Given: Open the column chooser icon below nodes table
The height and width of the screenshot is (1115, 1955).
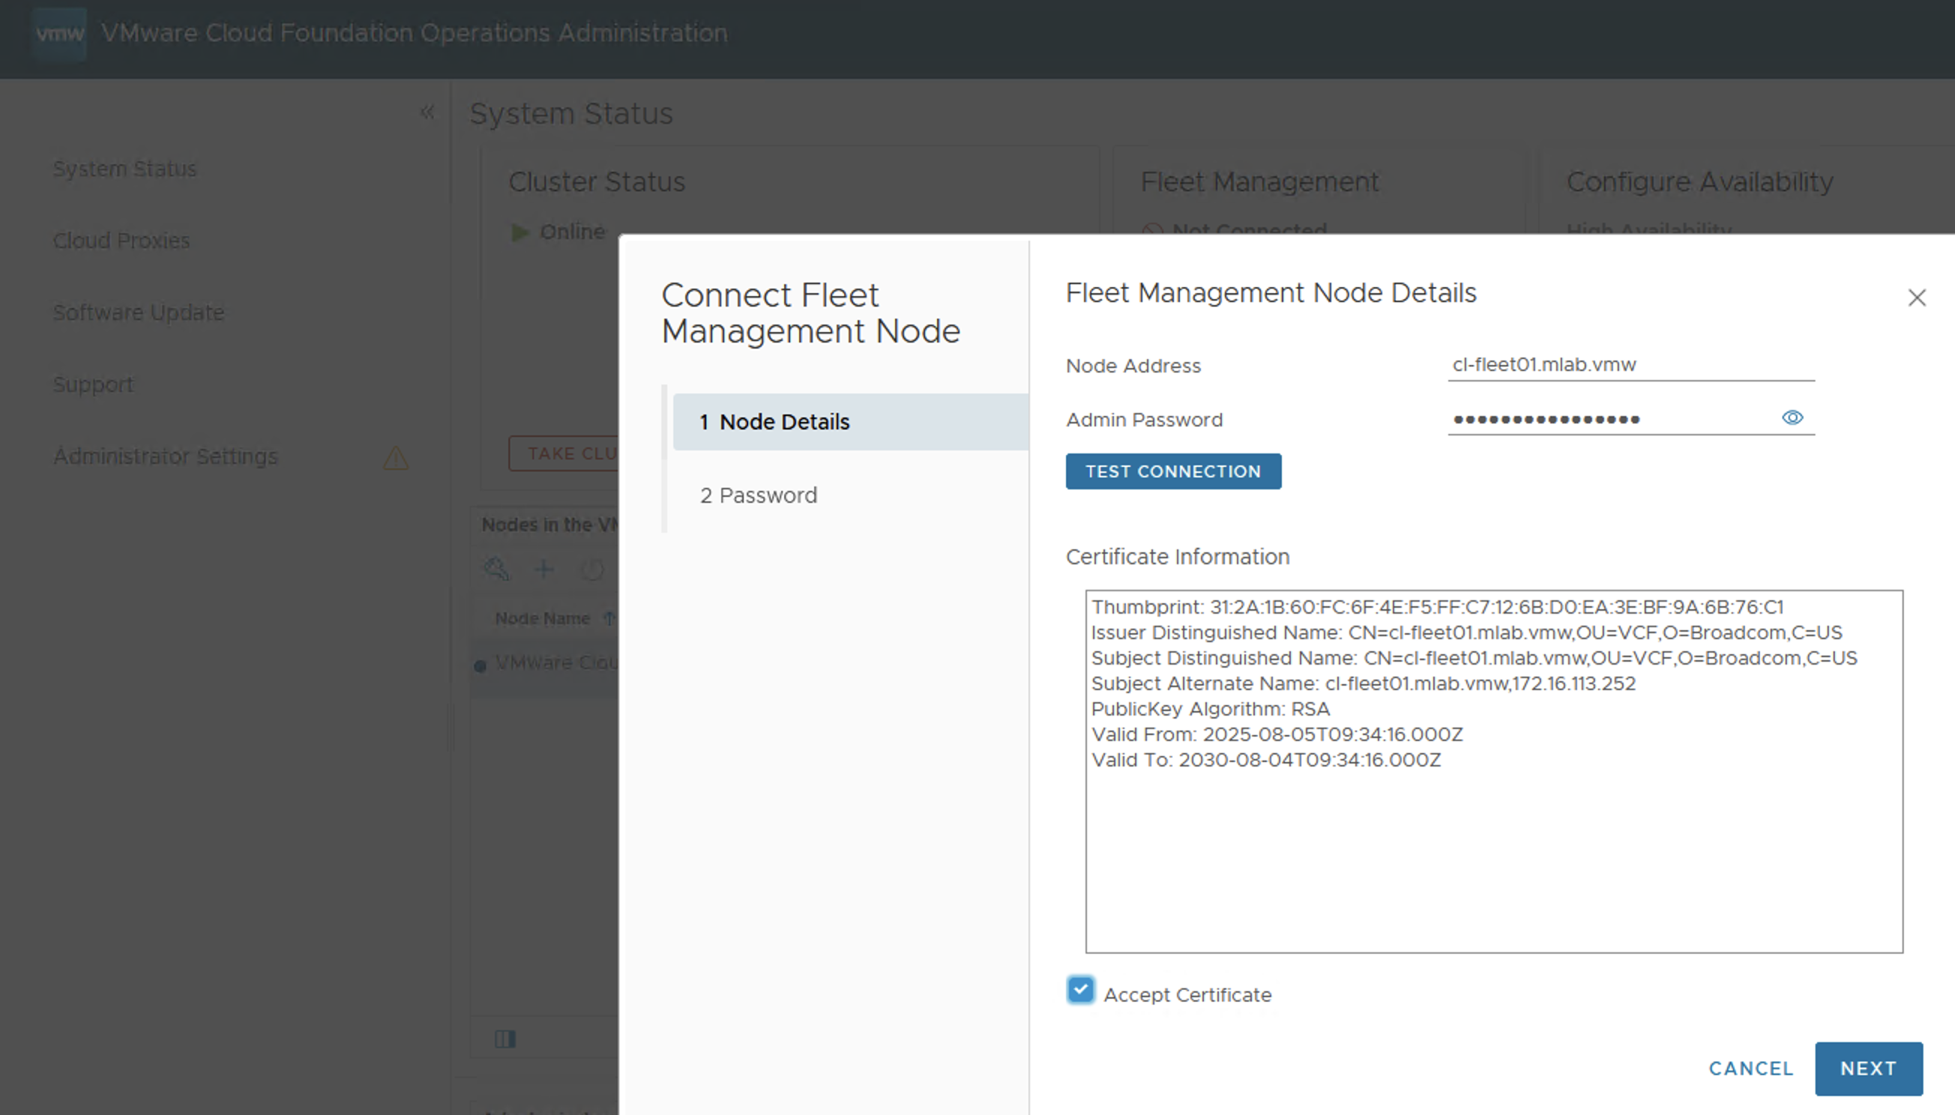Looking at the screenshot, I should click(505, 1039).
